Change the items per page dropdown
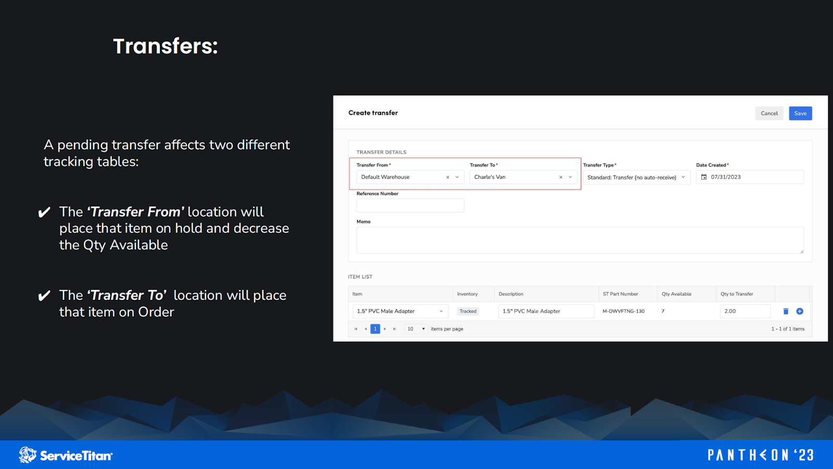The width and height of the screenshot is (833, 469). (x=416, y=329)
